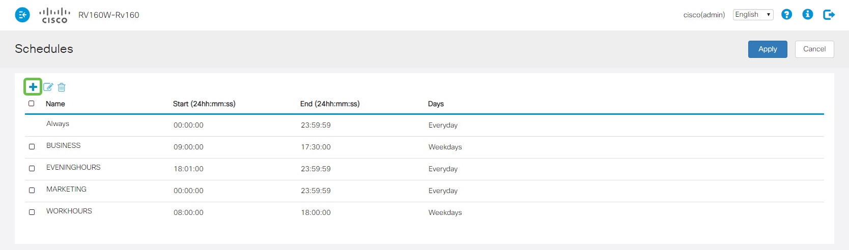849x250 pixels.
Task: Click the Days column header
Action: pos(436,104)
